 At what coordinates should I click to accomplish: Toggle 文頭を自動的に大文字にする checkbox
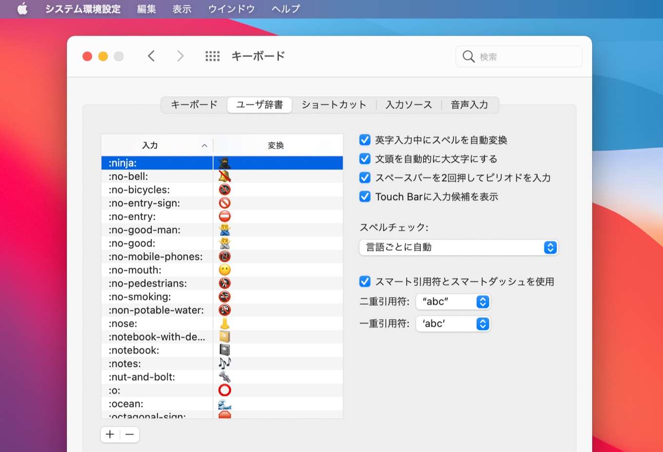click(x=365, y=158)
